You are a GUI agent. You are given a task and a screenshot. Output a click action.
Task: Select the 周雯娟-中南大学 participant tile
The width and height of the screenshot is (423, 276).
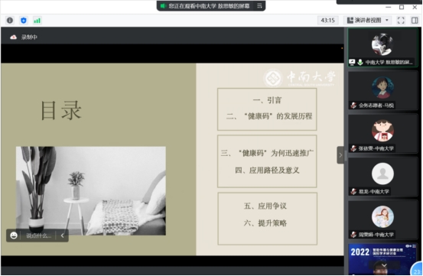[x=382, y=220]
